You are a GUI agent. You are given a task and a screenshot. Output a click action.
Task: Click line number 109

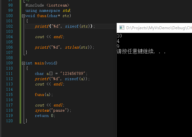[x=10, y=63]
